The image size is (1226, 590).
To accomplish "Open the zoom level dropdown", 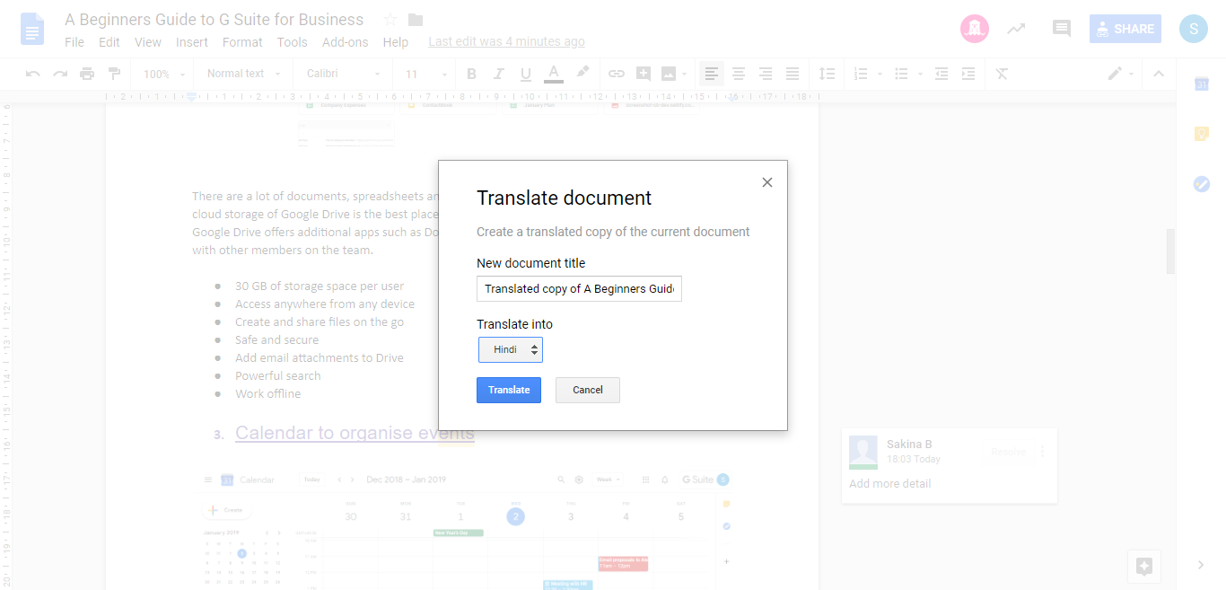I will (x=165, y=75).
